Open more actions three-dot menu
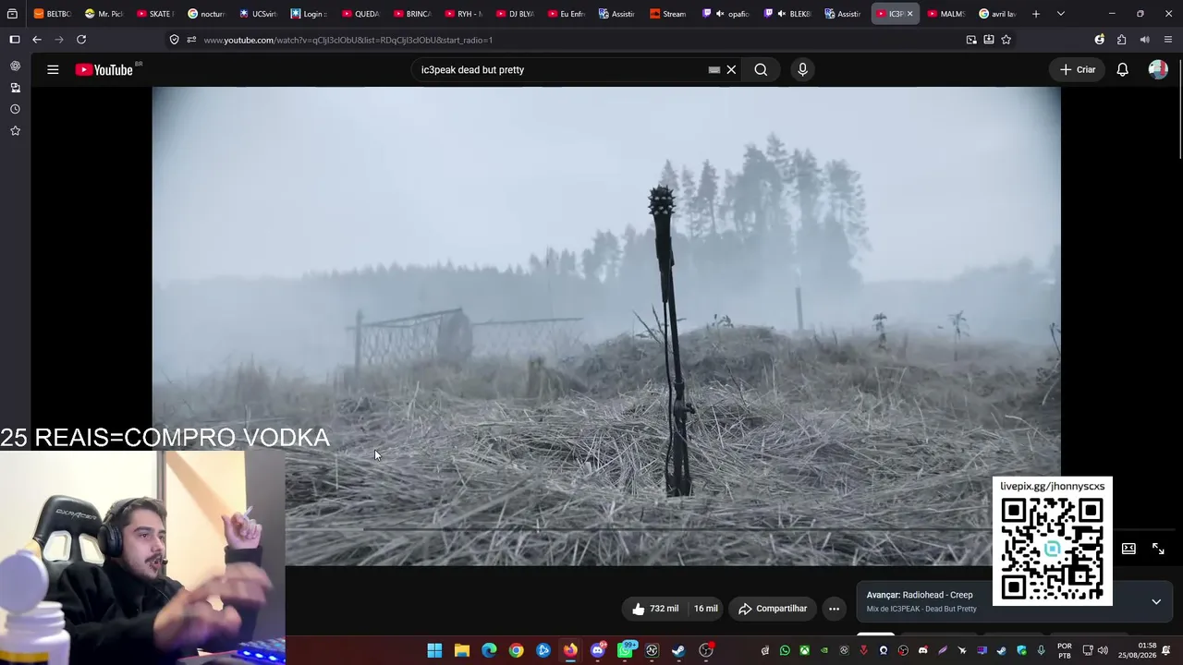The width and height of the screenshot is (1183, 665). (x=834, y=609)
